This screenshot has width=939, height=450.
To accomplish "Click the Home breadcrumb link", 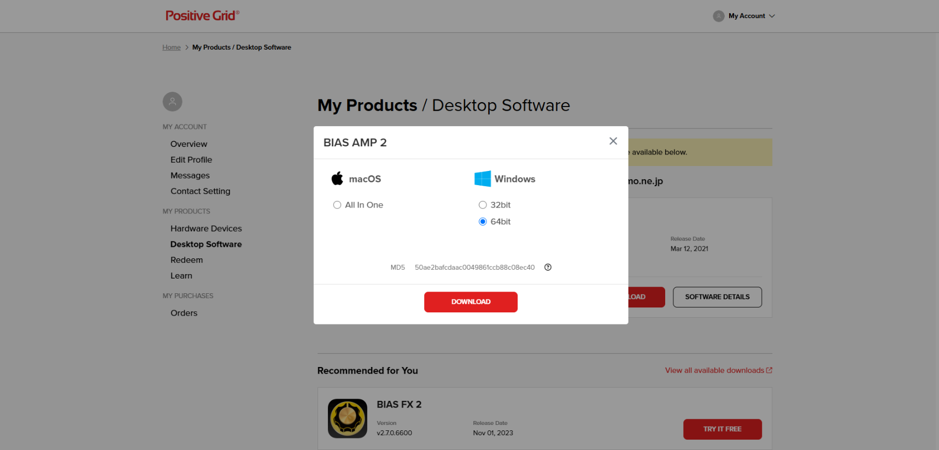I will pyautogui.click(x=171, y=48).
